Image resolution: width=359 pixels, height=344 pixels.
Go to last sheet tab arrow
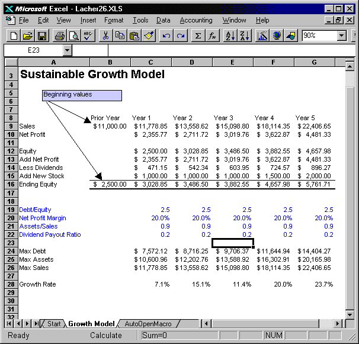tap(36, 324)
